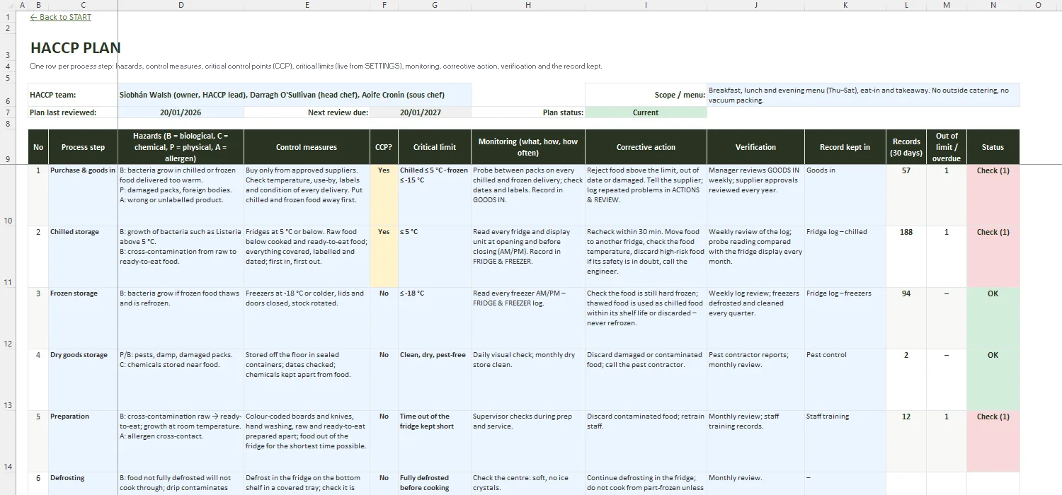Select Supervisor checks during prep monitoring cell
The height and width of the screenshot is (495, 1062).
[x=528, y=441]
